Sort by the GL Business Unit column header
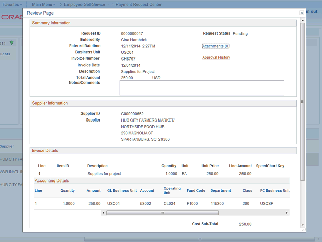Screen dimensions: 322x242 point(122,191)
